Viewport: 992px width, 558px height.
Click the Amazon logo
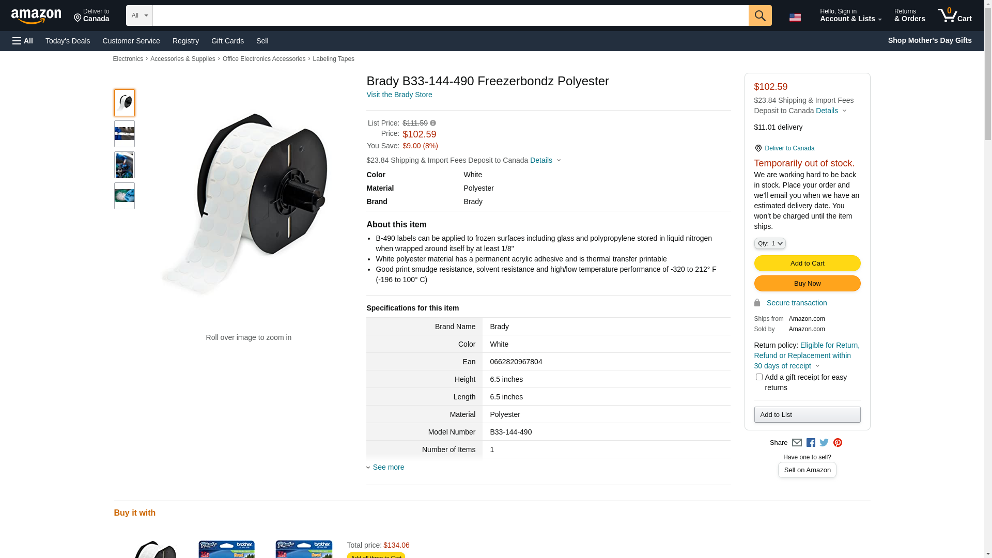coord(36,17)
